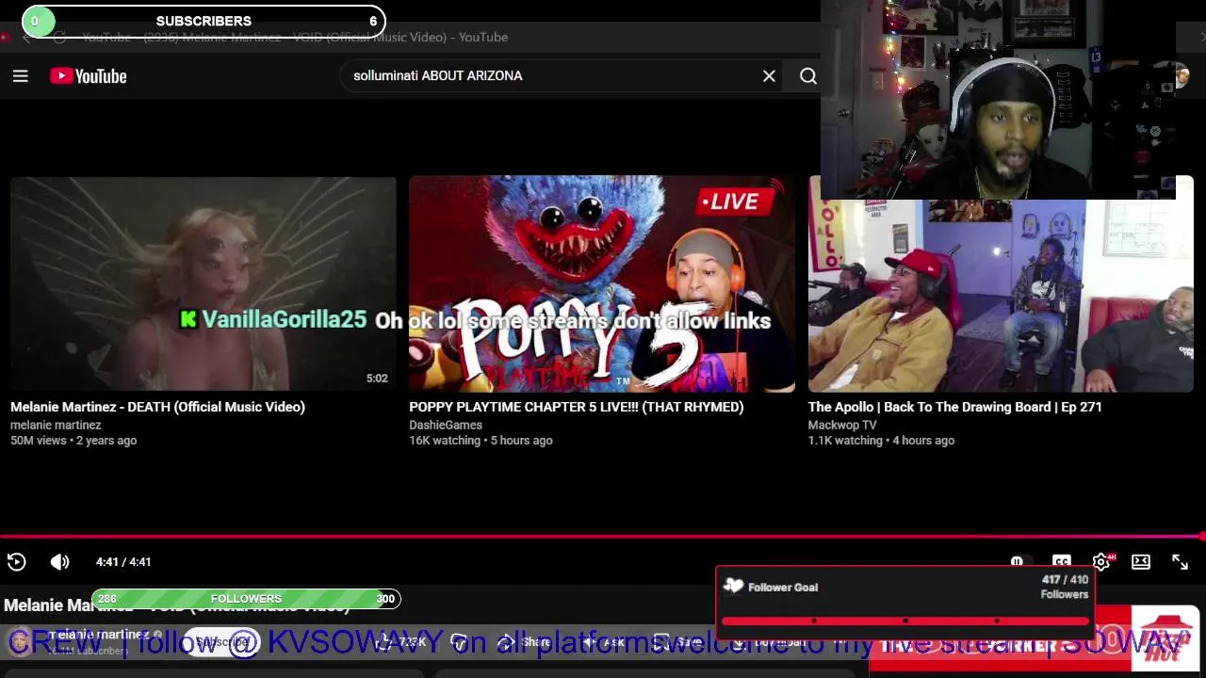The image size is (1206, 678).
Task: Click the 4:41 / 4:41 time display
Action: click(123, 562)
